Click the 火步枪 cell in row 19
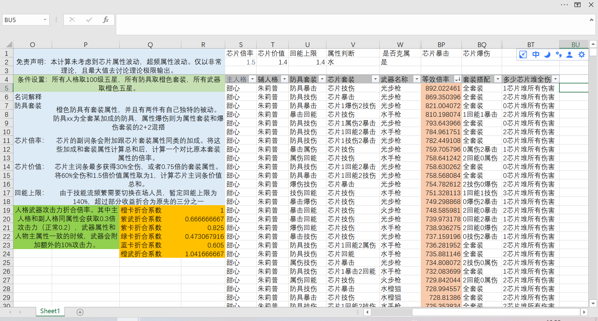The width and height of the screenshot is (598, 321). click(x=400, y=210)
